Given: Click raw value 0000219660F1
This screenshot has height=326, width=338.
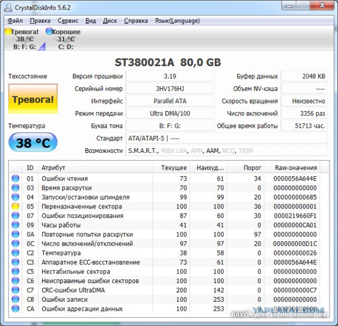Looking at the screenshot, I should click(295, 216).
